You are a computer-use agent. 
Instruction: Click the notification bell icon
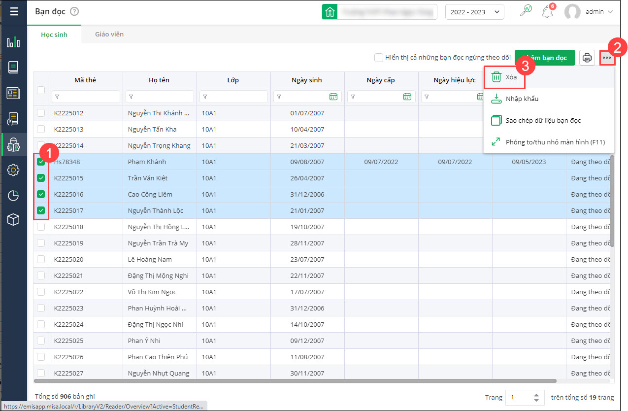[x=547, y=12]
